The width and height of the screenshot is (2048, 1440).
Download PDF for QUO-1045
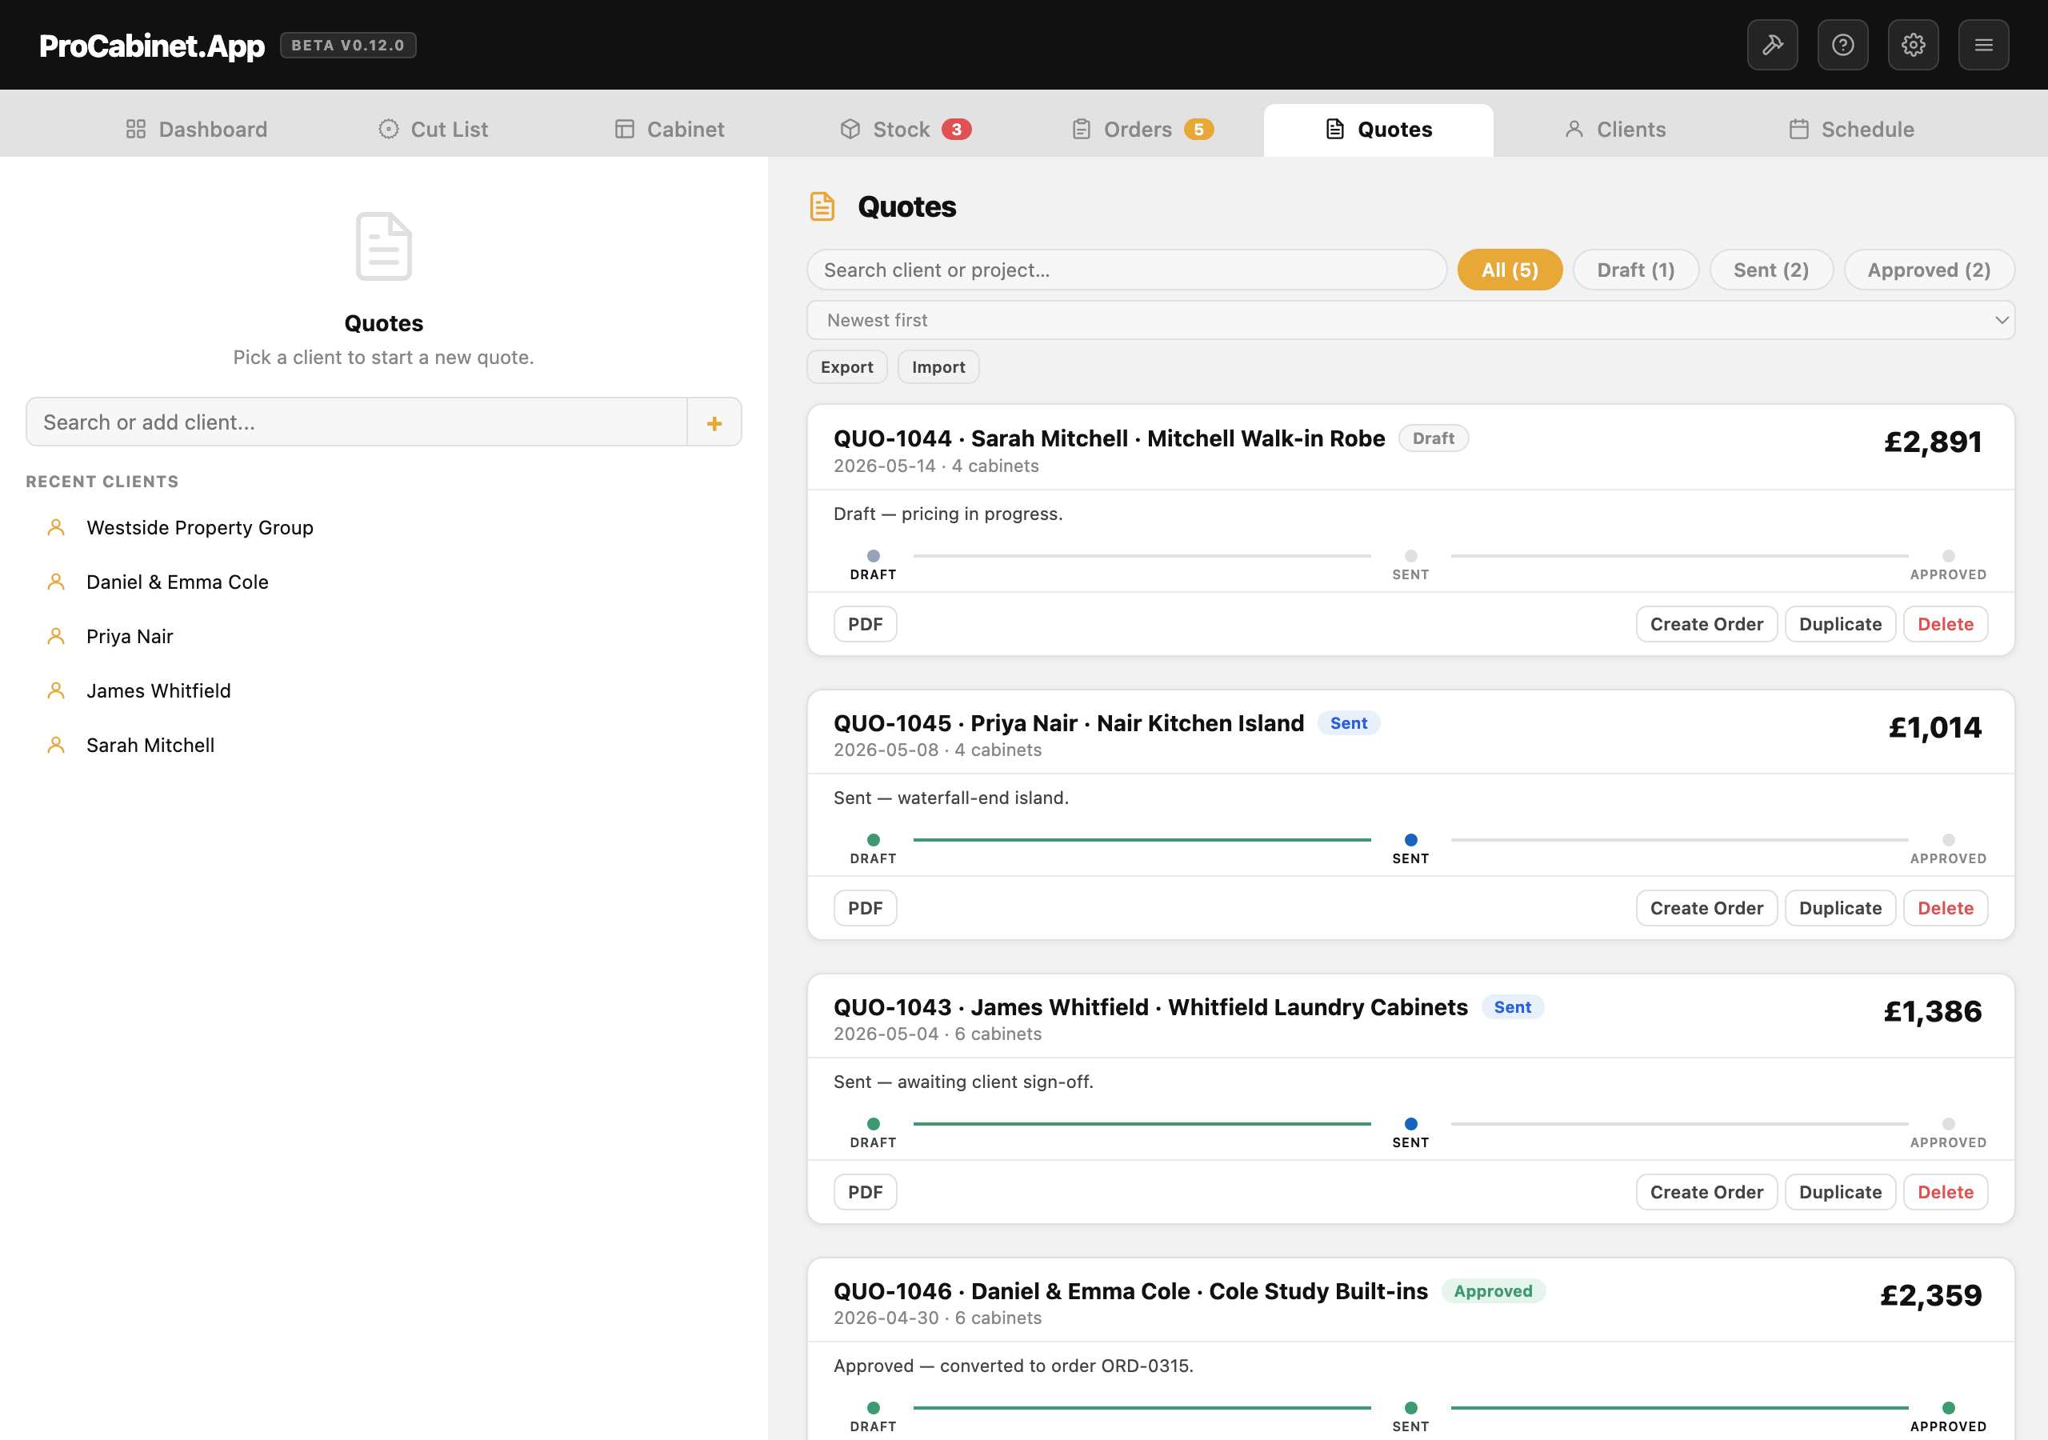[866, 907]
